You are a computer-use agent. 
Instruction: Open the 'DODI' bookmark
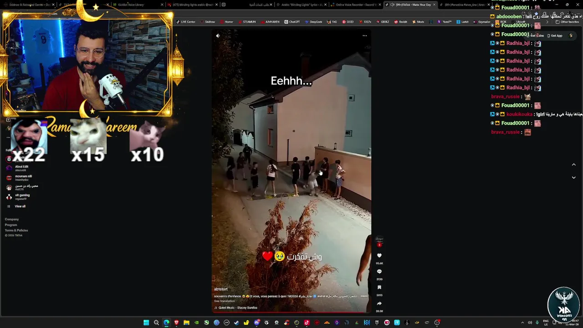tap(348, 22)
